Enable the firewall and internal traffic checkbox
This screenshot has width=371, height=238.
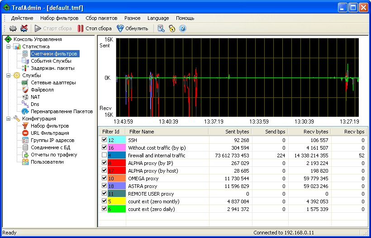[x=105, y=155]
